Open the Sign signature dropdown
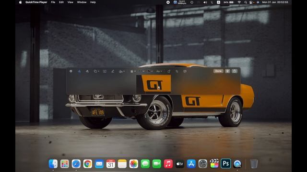The width and height of the screenshot is (307, 172). point(122,71)
